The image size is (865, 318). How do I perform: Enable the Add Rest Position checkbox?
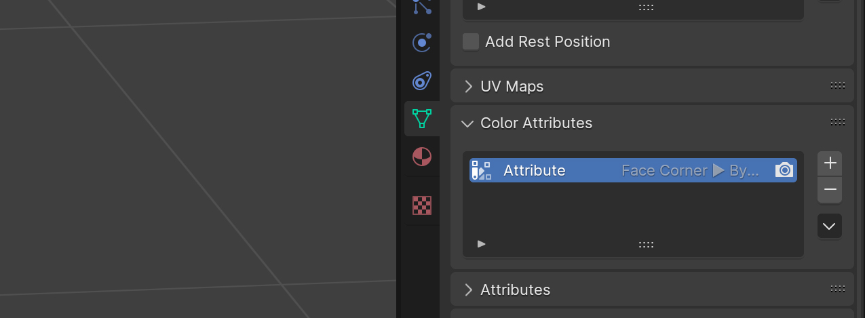[x=471, y=41]
